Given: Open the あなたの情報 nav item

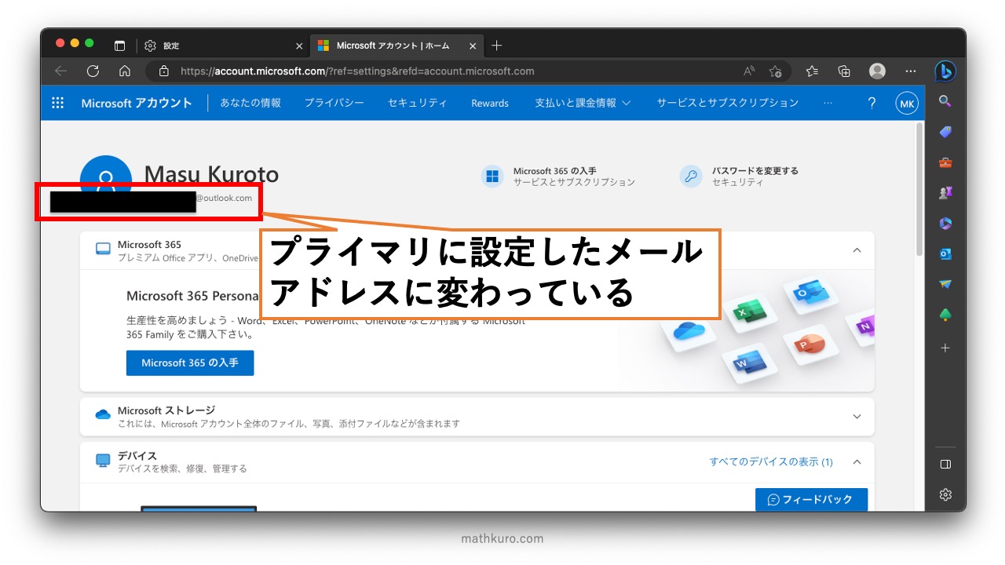Looking at the screenshot, I should (x=250, y=103).
